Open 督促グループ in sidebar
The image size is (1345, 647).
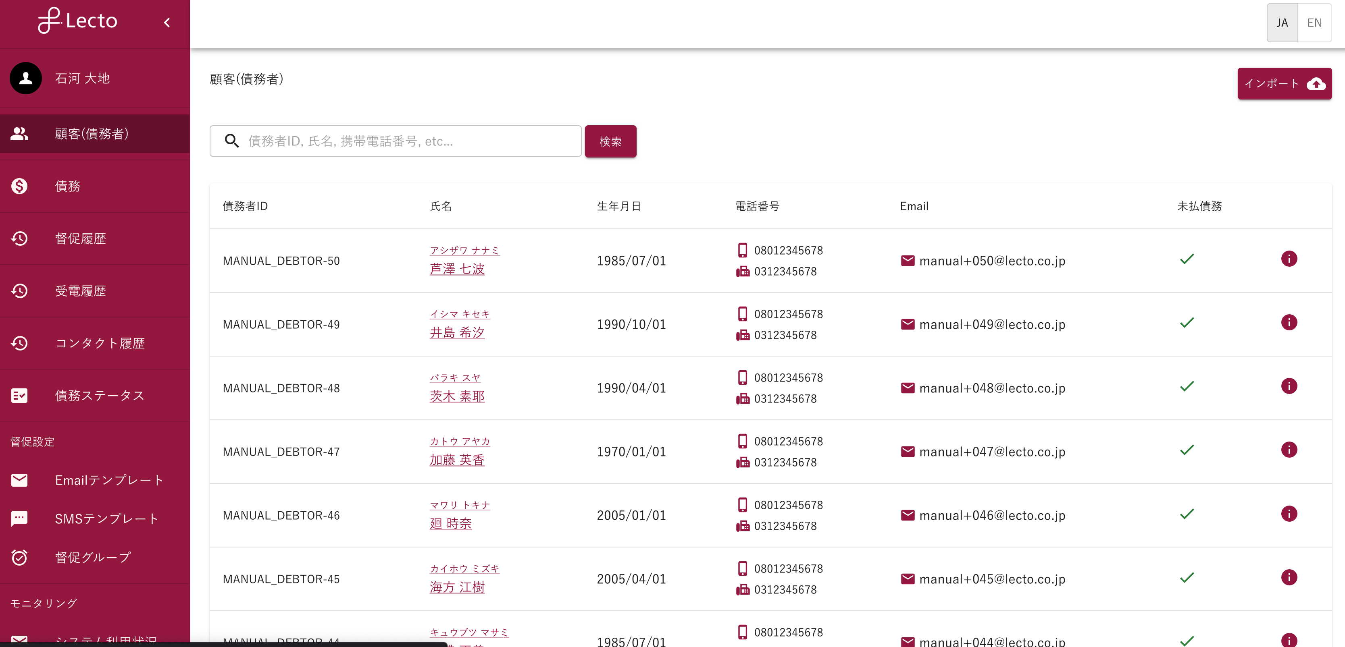93,557
